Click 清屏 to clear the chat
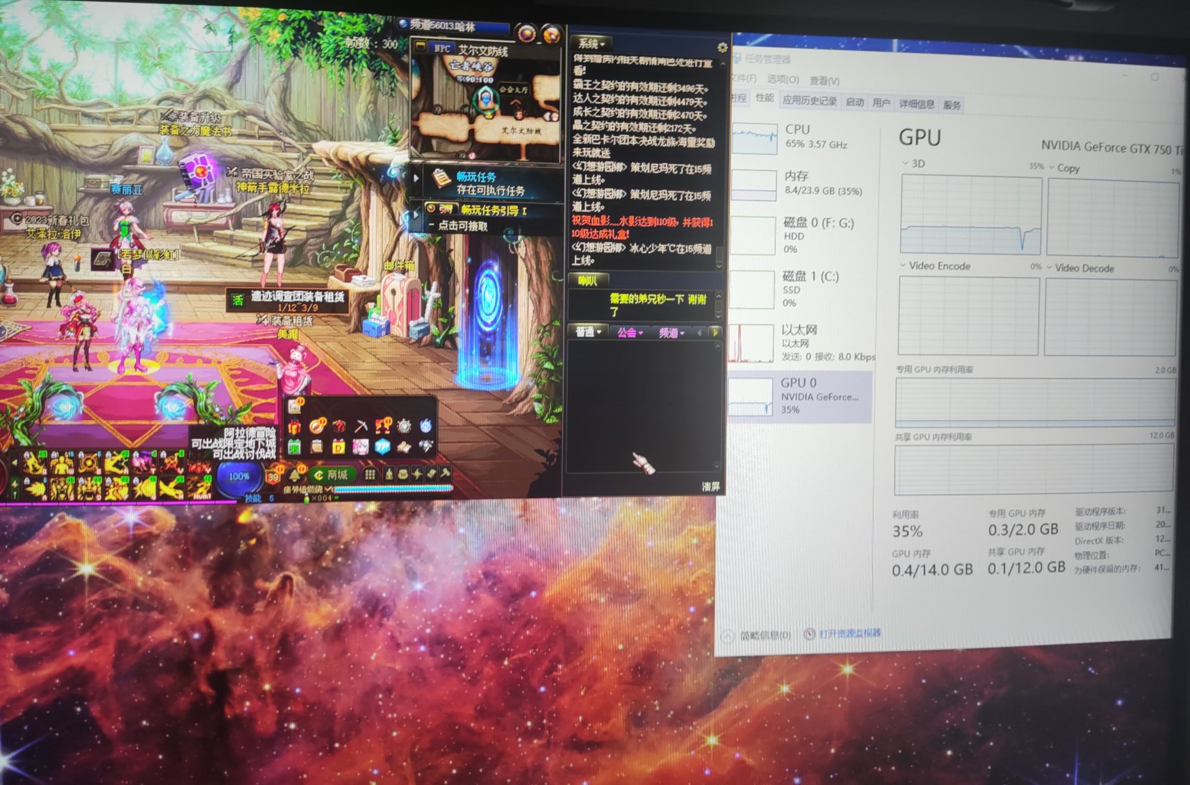 click(x=710, y=486)
